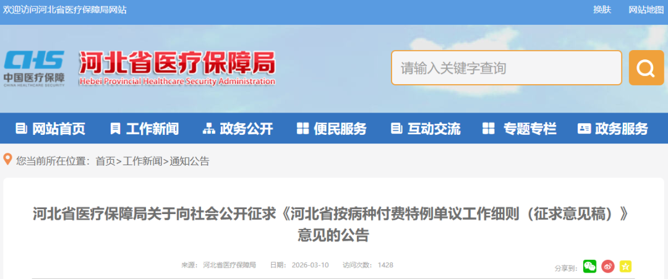668x279 pixels.
Task: Click the 换肤 skin switch link
Action: click(602, 10)
